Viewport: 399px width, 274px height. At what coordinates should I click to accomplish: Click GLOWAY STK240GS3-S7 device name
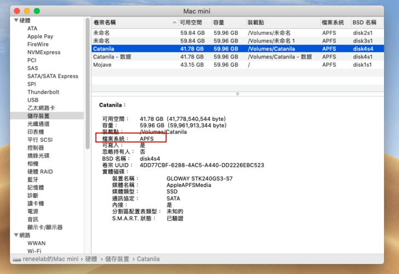[200, 178]
